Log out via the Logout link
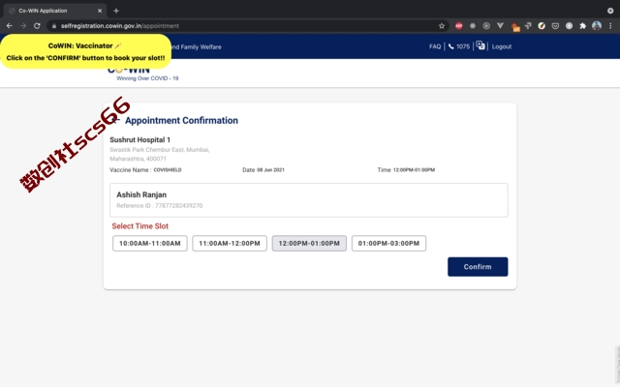 click(x=502, y=46)
